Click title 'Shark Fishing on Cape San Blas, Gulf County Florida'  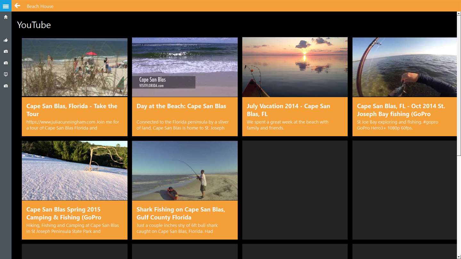coord(181,213)
